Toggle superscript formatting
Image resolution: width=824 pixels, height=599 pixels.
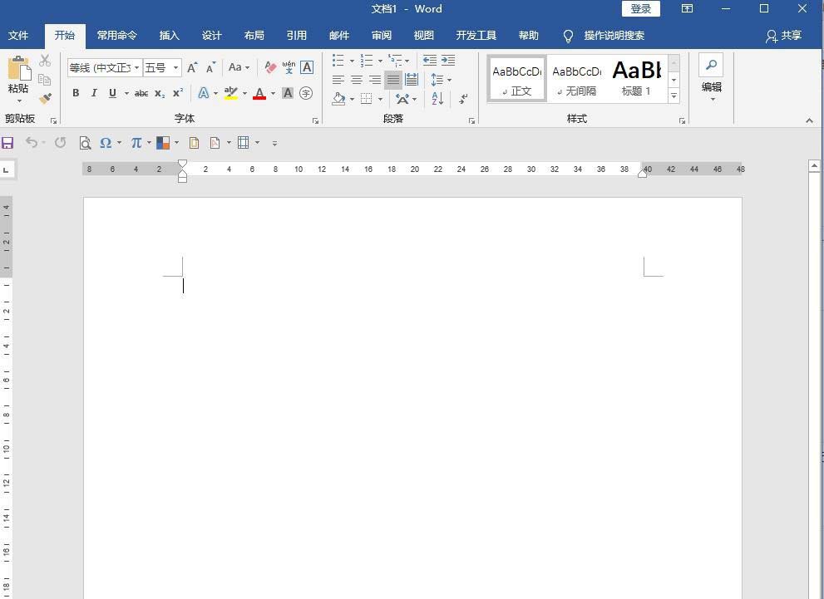pos(178,93)
